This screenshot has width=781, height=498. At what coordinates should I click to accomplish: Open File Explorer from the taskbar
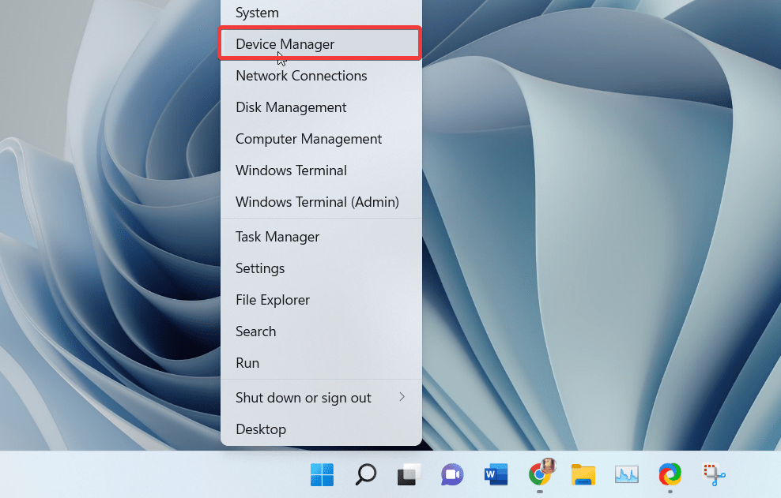click(583, 474)
